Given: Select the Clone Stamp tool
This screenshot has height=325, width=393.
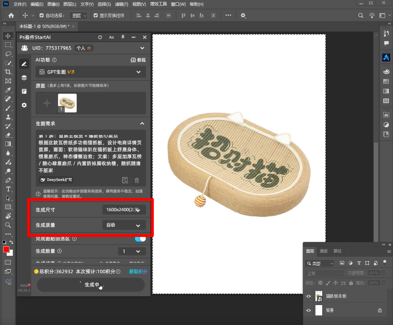Looking at the screenshot, I should [x=8, y=117].
